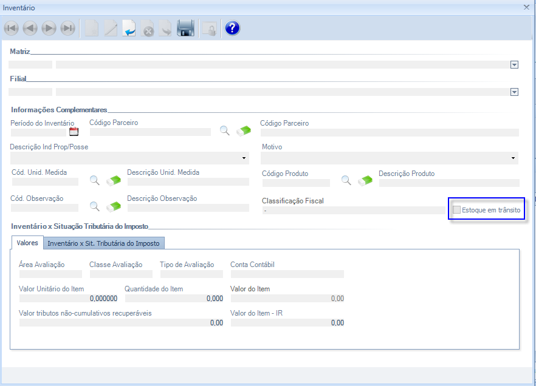Click eraser icon beside Cód. Observação
This screenshot has height=386, width=536.
pyautogui.click(x=114, y=206)
